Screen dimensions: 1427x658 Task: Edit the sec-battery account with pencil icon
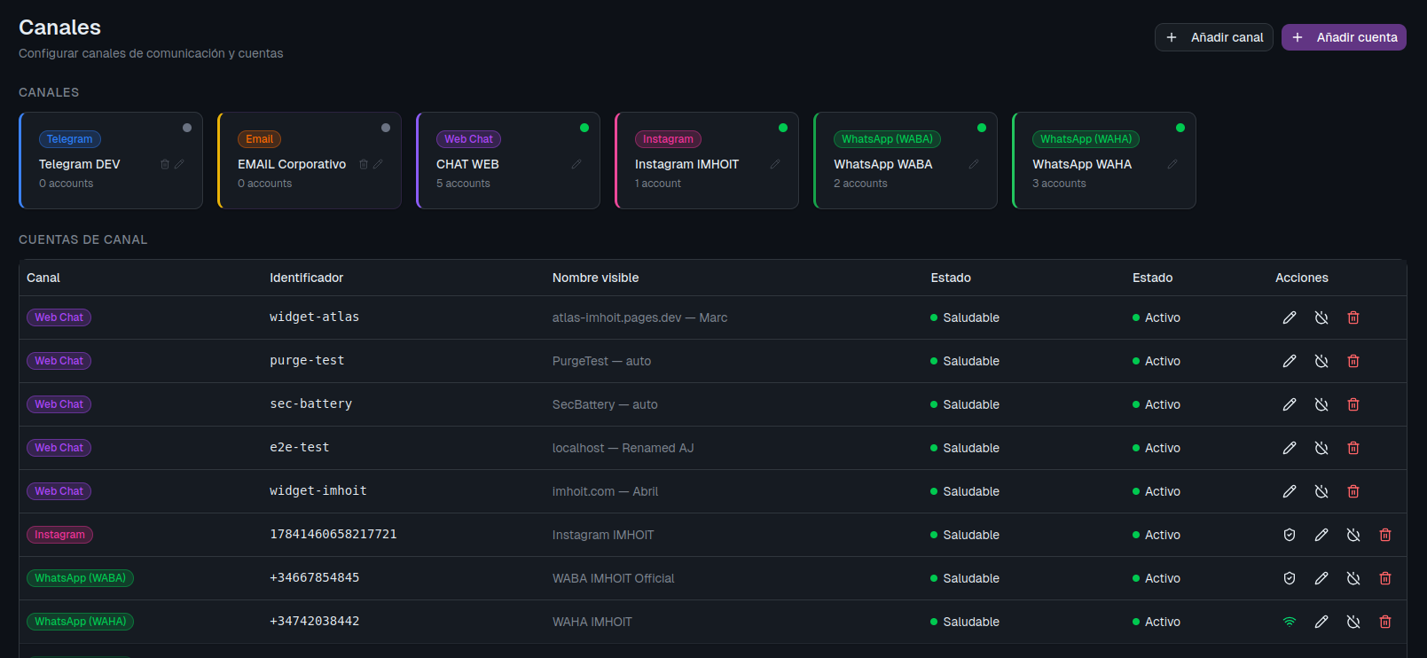point(1290,404)
